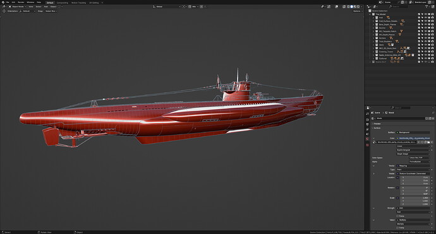This screenshot has width=436, height=234.
Task: Open the Help menu
Action: click(x=39, y=3)
